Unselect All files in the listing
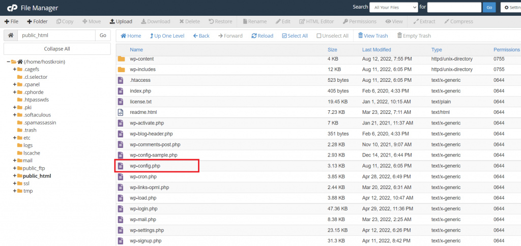Screen dimensions: 521x246 pos(333,36)
